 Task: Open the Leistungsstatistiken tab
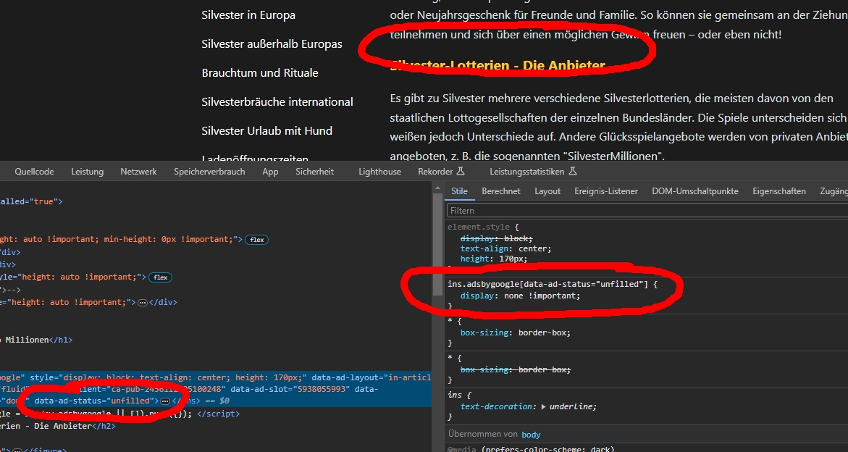click(x=526, y=172)
